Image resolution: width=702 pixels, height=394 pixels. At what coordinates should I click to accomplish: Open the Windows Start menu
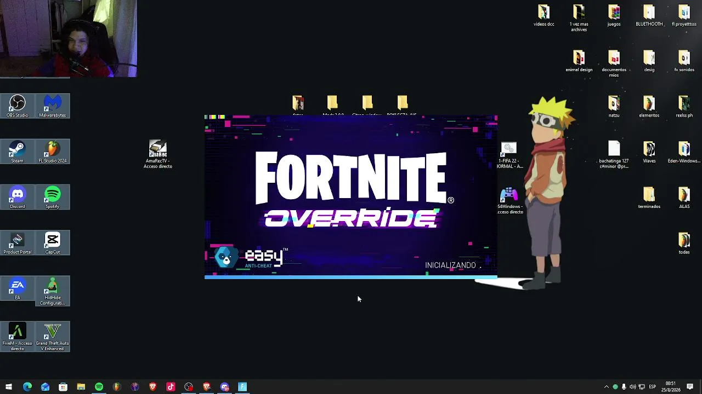click(9, 387)
